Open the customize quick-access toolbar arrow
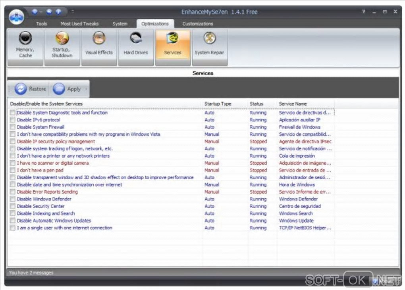 (73, 12)
